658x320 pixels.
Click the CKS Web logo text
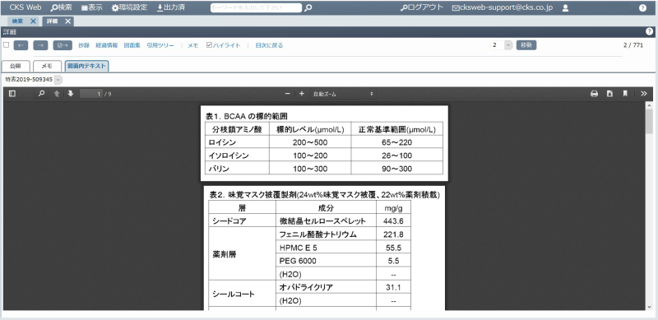coord(25,7)
